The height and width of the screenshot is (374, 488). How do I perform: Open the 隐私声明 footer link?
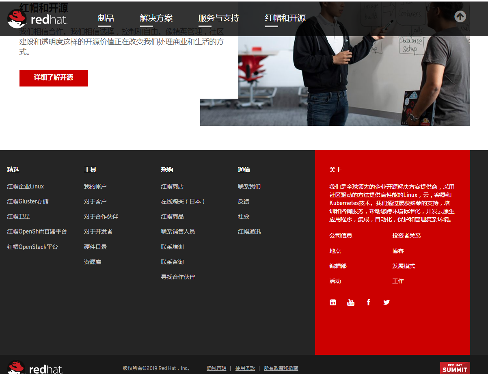216,368
